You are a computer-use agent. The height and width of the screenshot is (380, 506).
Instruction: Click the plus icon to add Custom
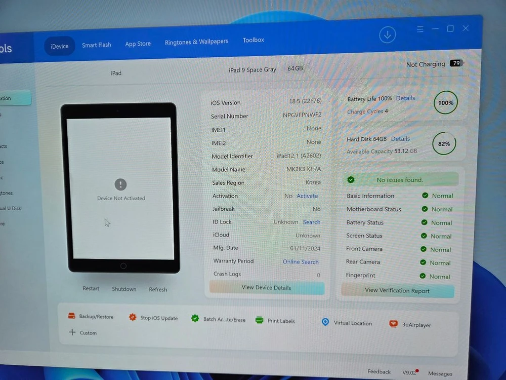pyautogui.click(x=72, y=332)
